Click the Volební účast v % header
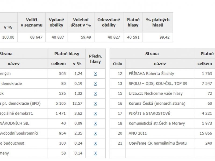 pyautogui.click(x=81, y=23)
